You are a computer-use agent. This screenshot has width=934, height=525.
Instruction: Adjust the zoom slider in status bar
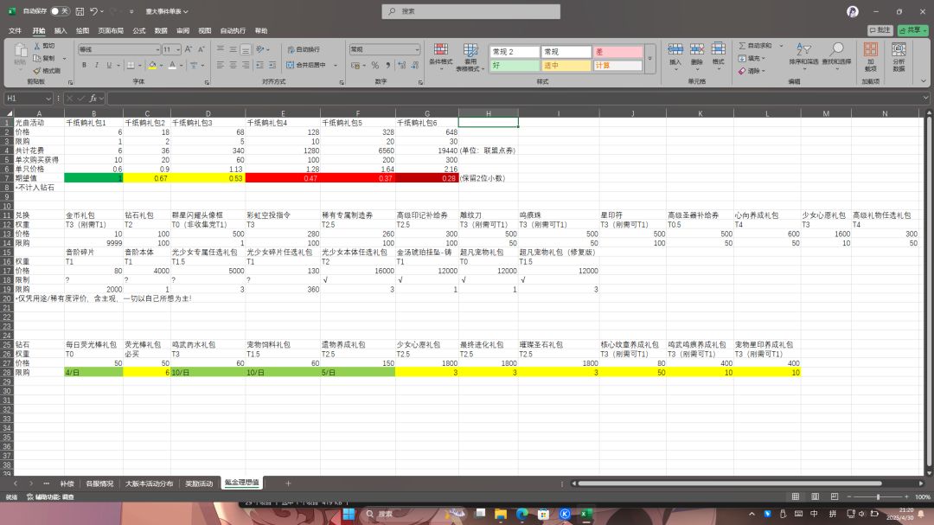(x=878, y=496)
